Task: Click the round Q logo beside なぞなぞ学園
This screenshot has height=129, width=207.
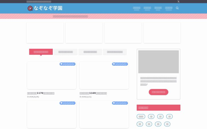Action: [x=30, y=8]
